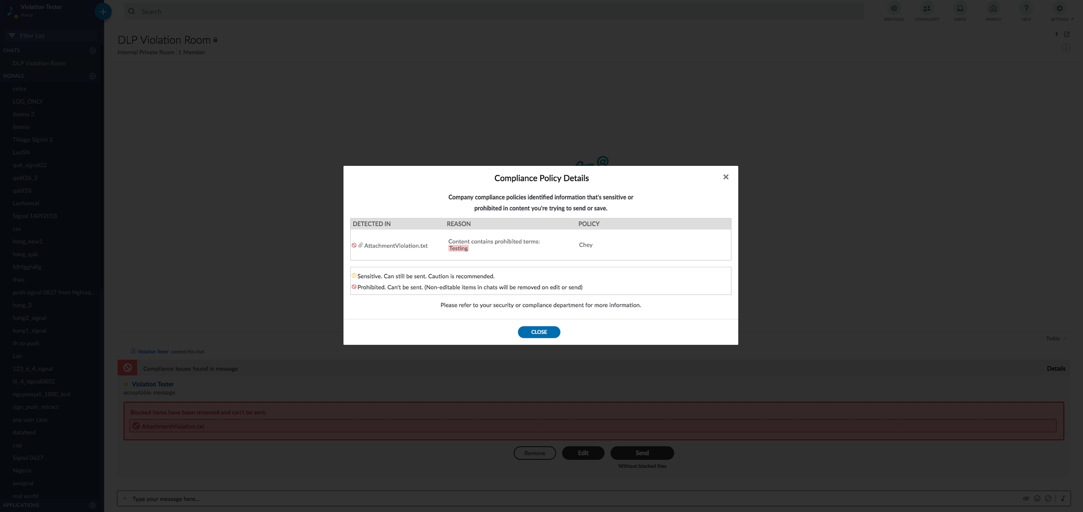Click the chime music note icon
The image size is (1083, 512).
point(1063,498)
